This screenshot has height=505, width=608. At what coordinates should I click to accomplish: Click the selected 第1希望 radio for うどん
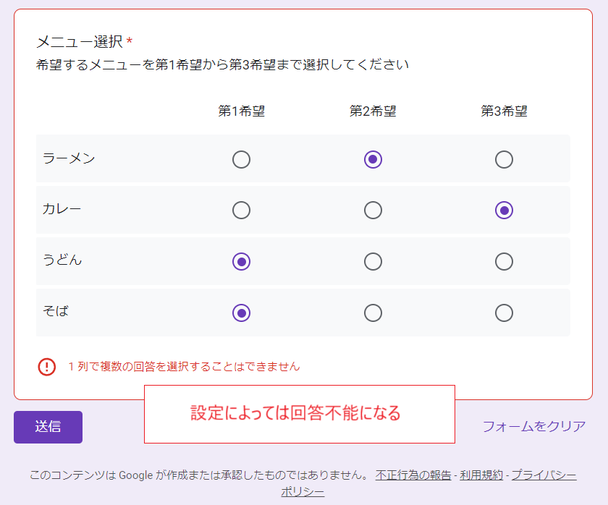click(242, 261)
